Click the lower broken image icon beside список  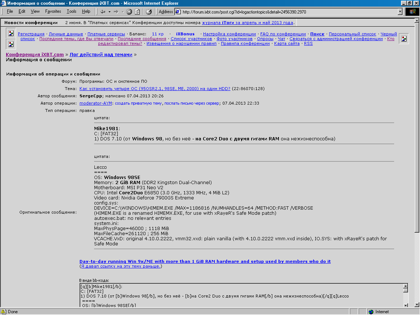coord(11,44)
